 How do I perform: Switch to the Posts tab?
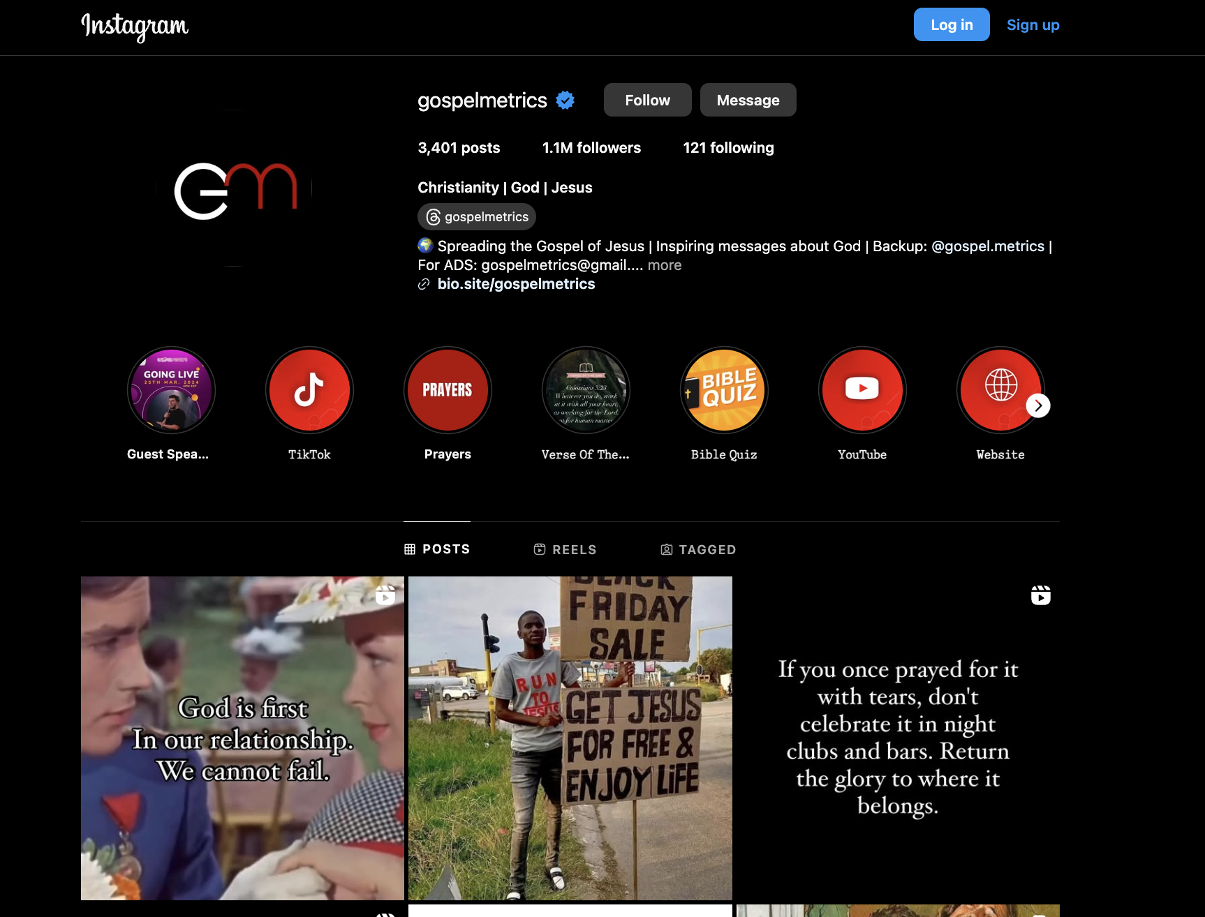pyautogui.click(x=437, y=549)
